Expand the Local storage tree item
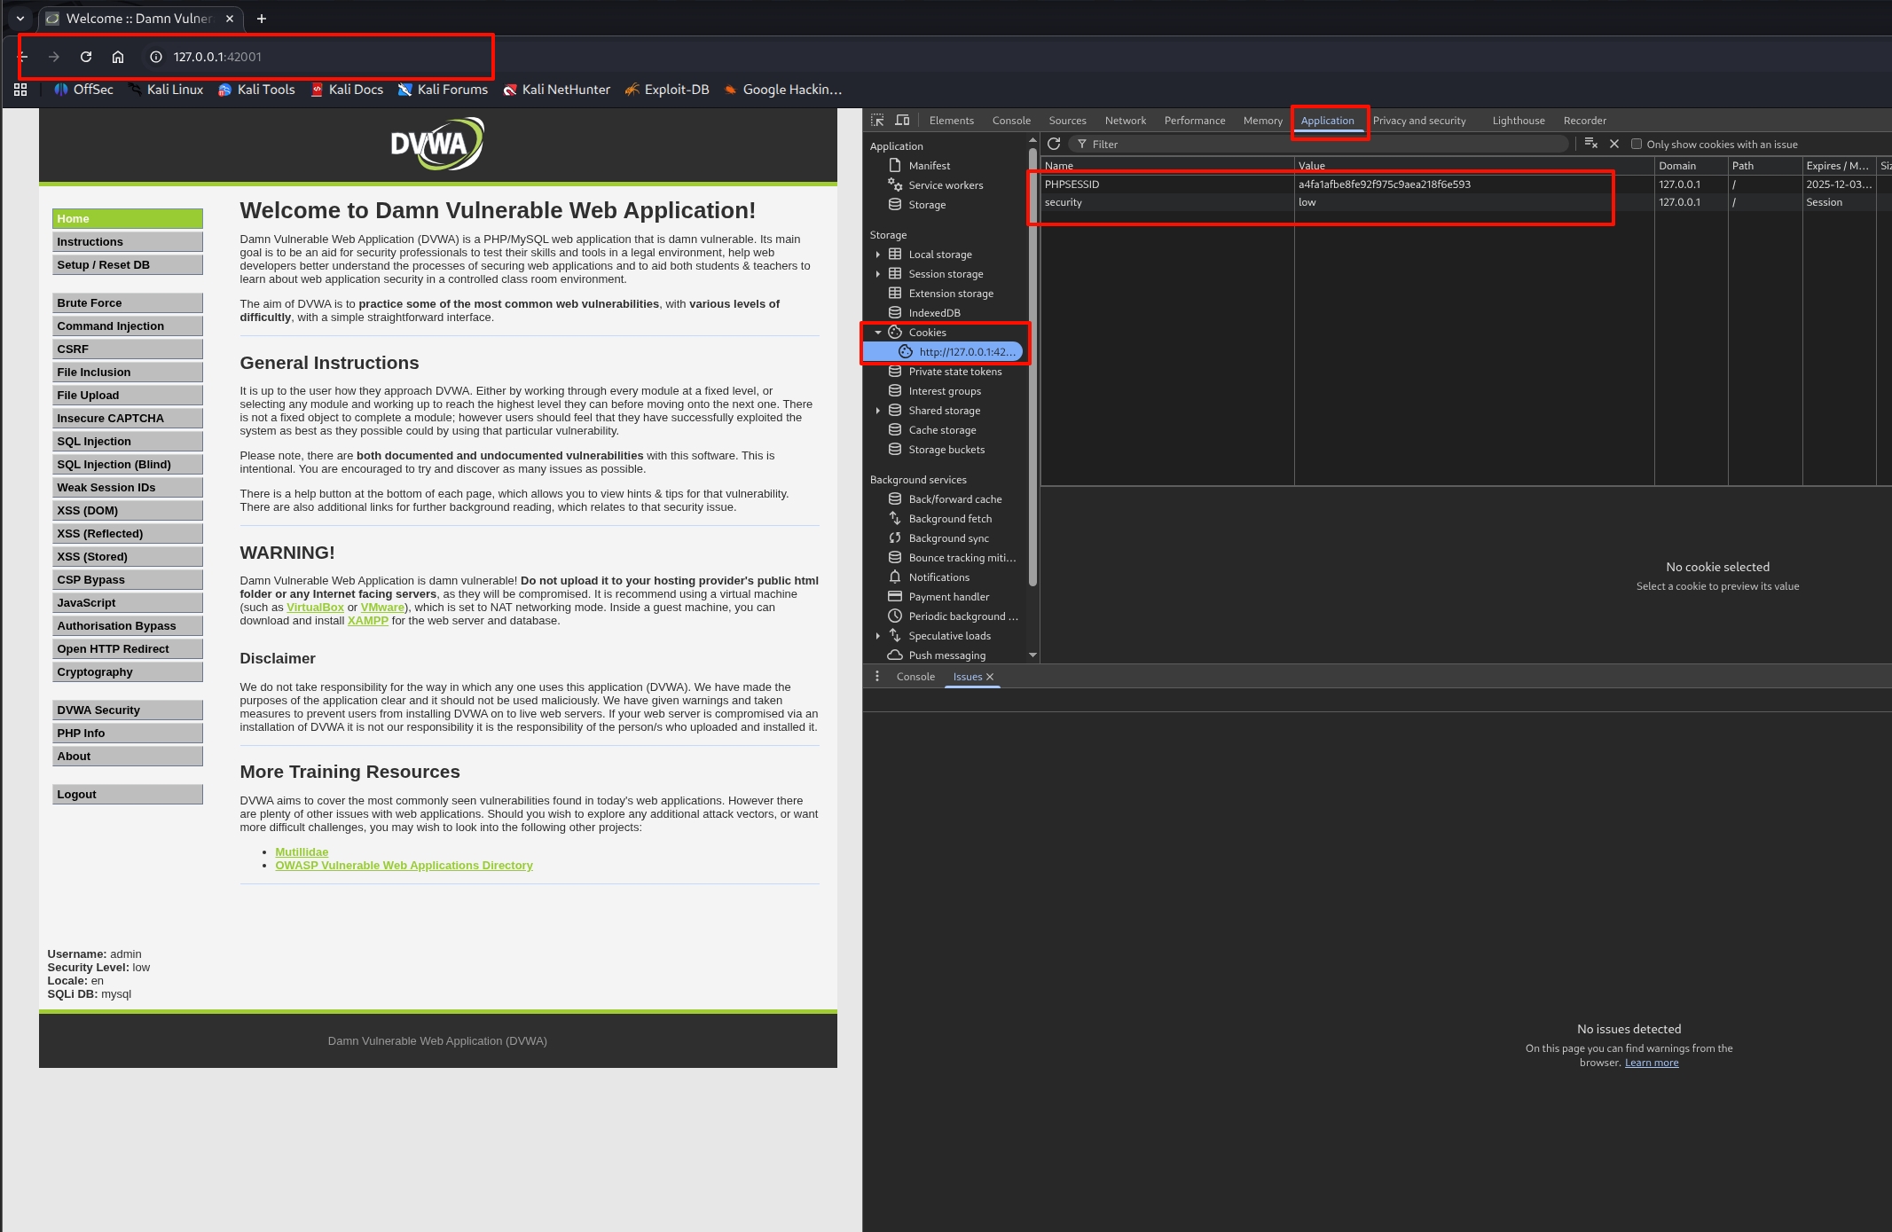 pos(877,255)
